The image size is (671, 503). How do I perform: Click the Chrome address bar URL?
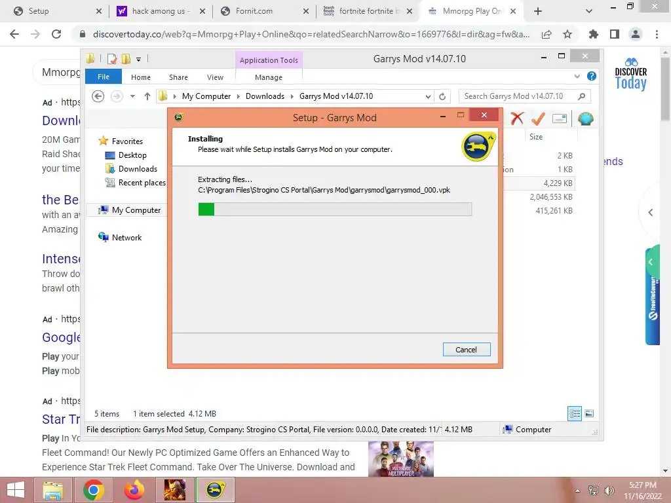coord(311,34)
